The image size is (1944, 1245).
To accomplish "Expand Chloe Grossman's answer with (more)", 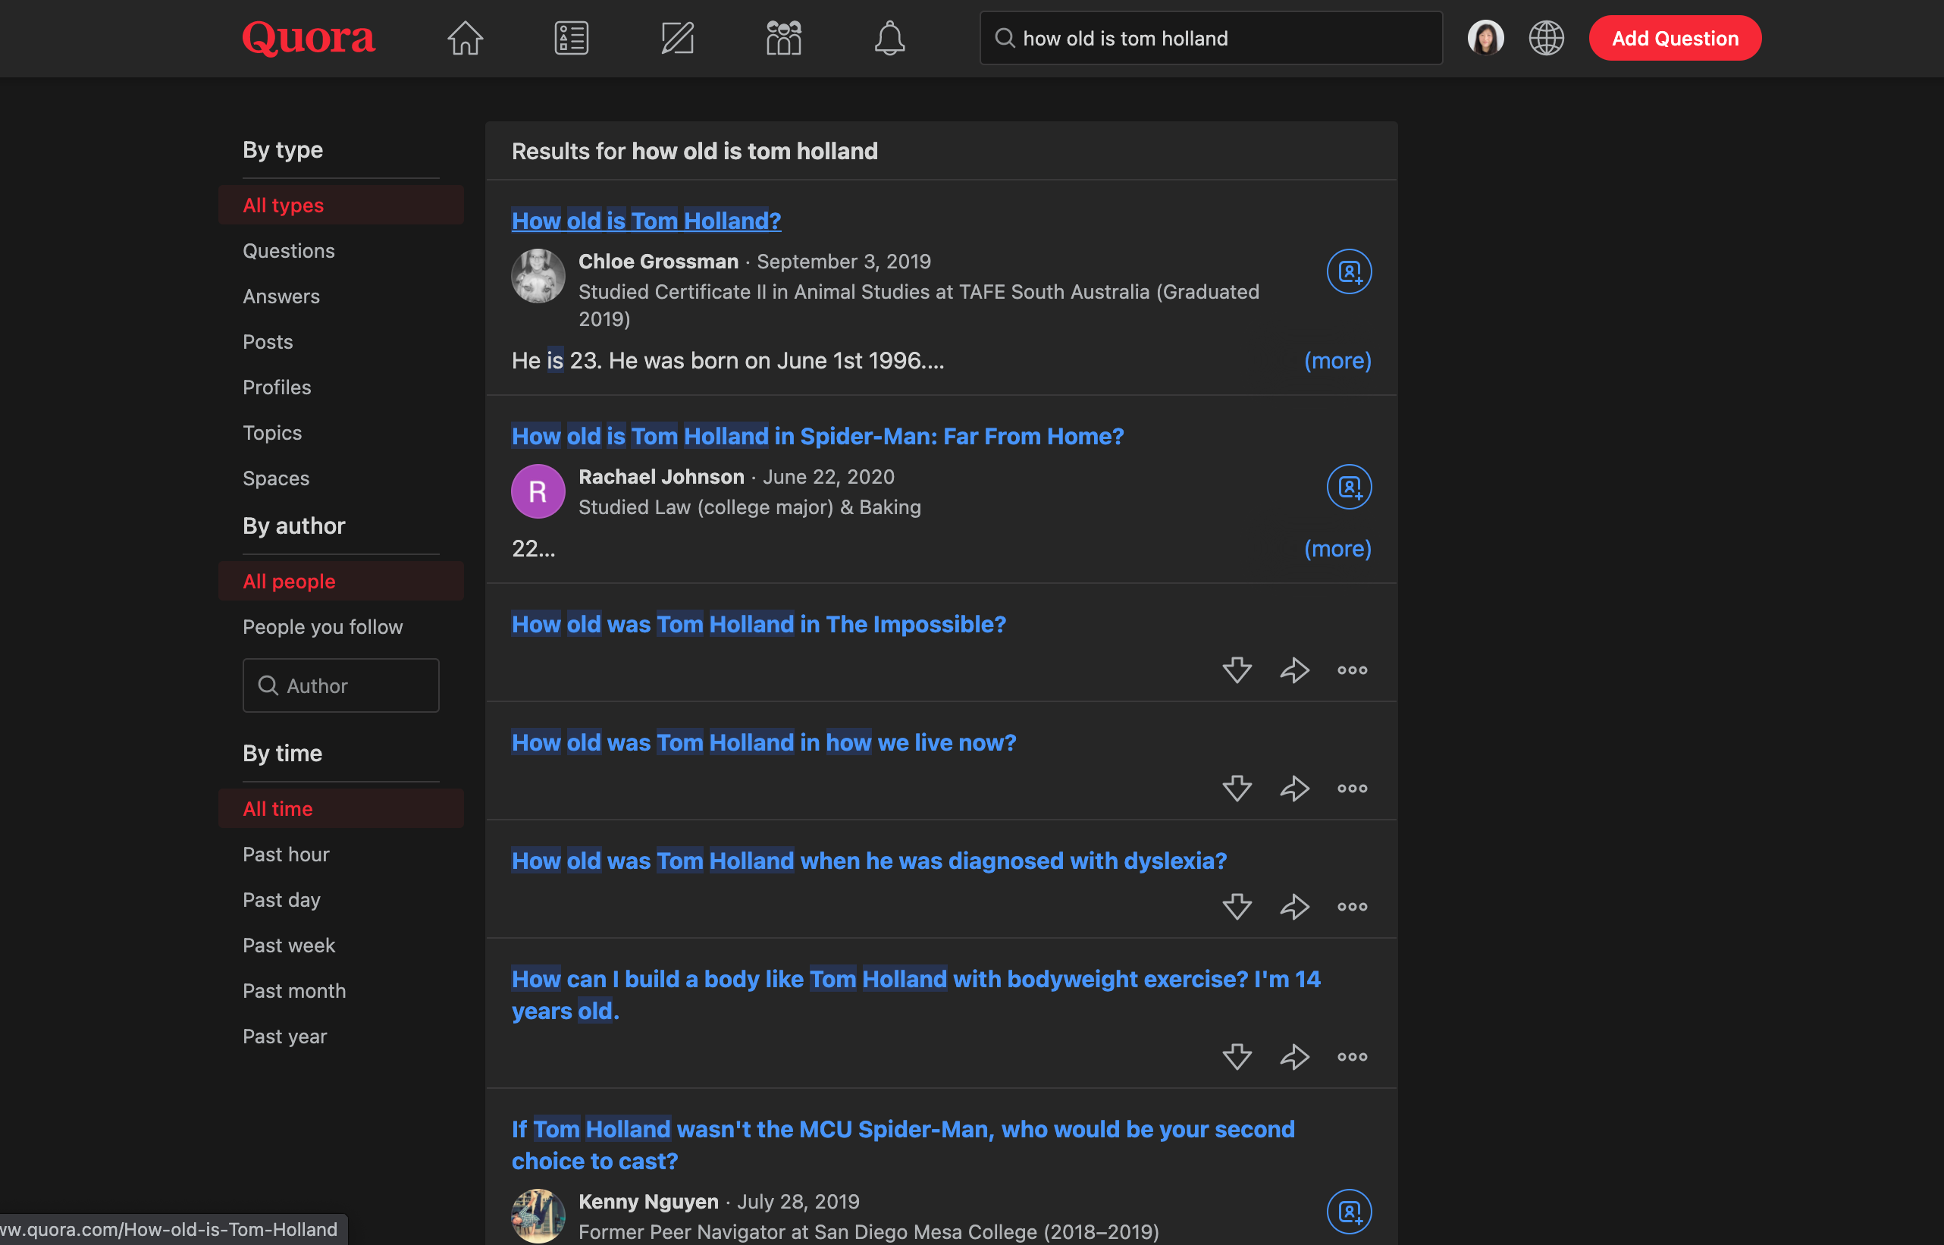I will click(x=1337, y=361).
